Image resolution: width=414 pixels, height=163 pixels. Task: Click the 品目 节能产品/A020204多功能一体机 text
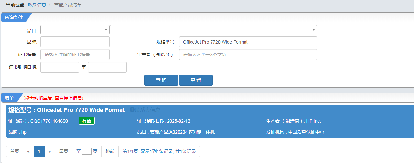(176, 132)
